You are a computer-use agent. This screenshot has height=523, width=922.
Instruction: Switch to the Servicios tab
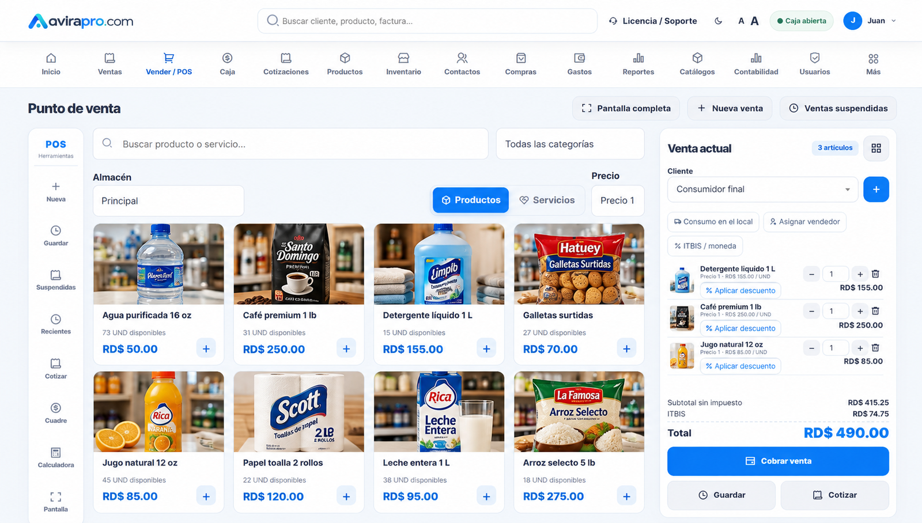(547, 200)
